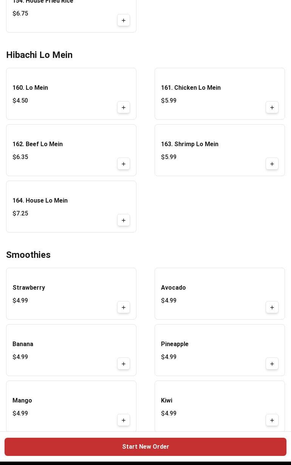The image size is (291, 465).
Task: Add Mango smoothie to the order
Action: (x=124, y=420)
